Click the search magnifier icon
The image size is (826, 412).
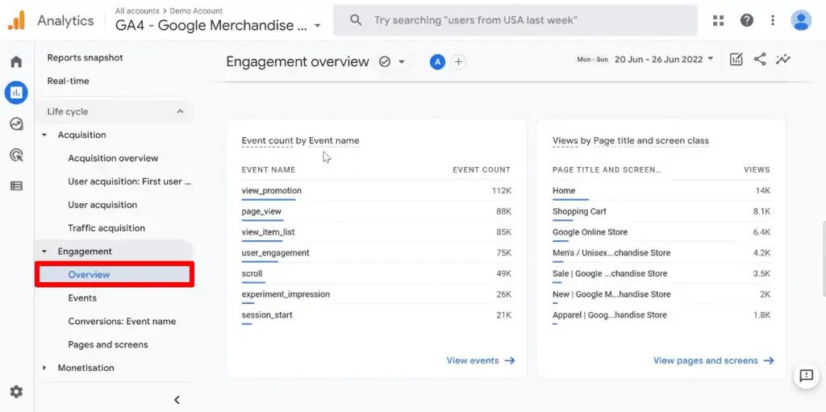[x=356, y=20]
